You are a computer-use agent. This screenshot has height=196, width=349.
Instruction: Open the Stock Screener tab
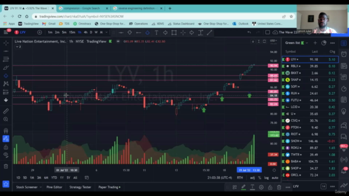point(27,187)
